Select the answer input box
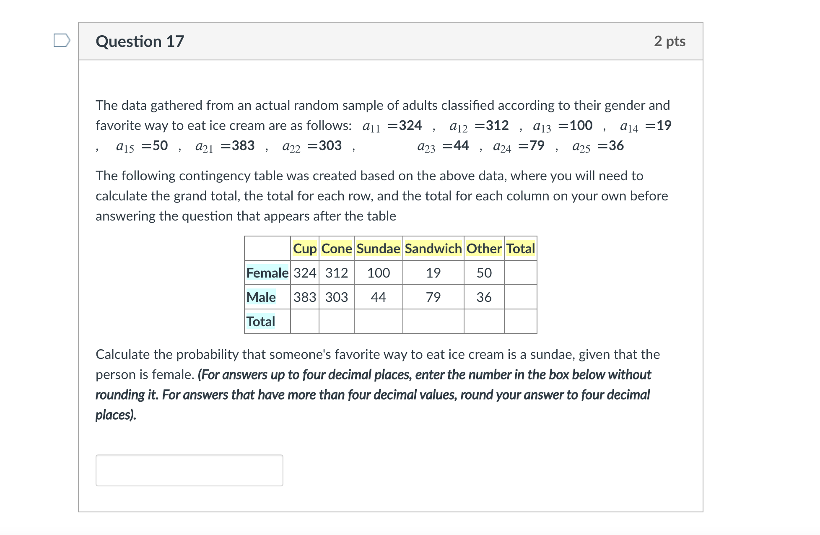The width and height of the screenshot is (820, 535). coord(189,470)
